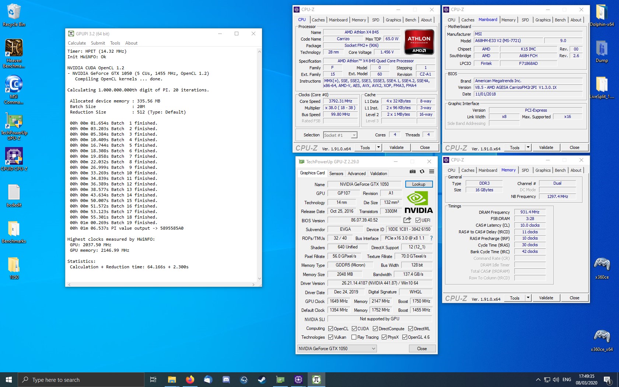The width and height of the screenshot is (619, 387).
Task: Click the Bus Interface question mark in GPU-Z
Action: (x=431, y=238)
